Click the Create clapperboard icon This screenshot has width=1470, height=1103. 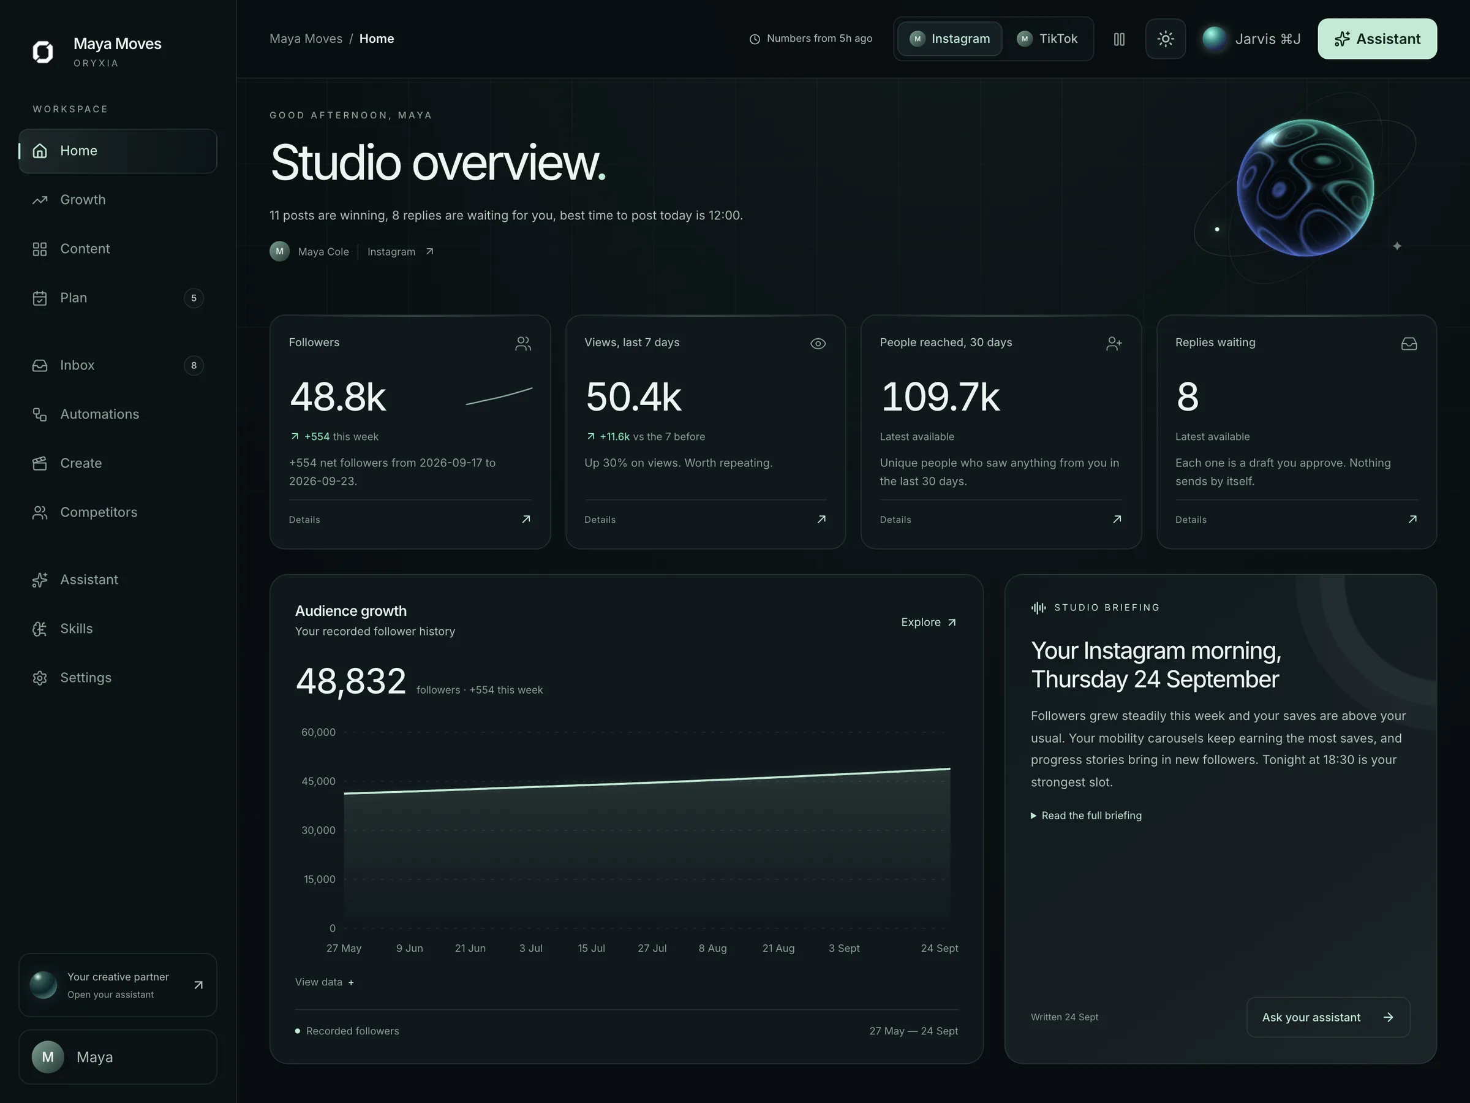point(40,463)
